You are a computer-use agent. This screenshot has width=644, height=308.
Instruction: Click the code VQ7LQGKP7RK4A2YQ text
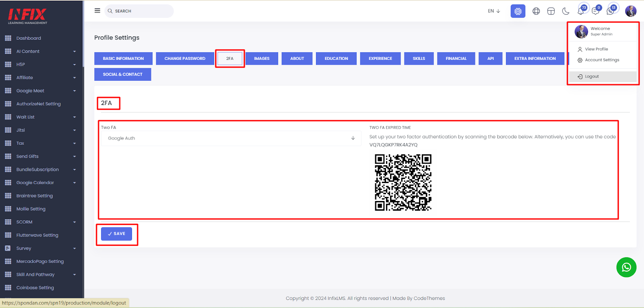pos(393,145)
